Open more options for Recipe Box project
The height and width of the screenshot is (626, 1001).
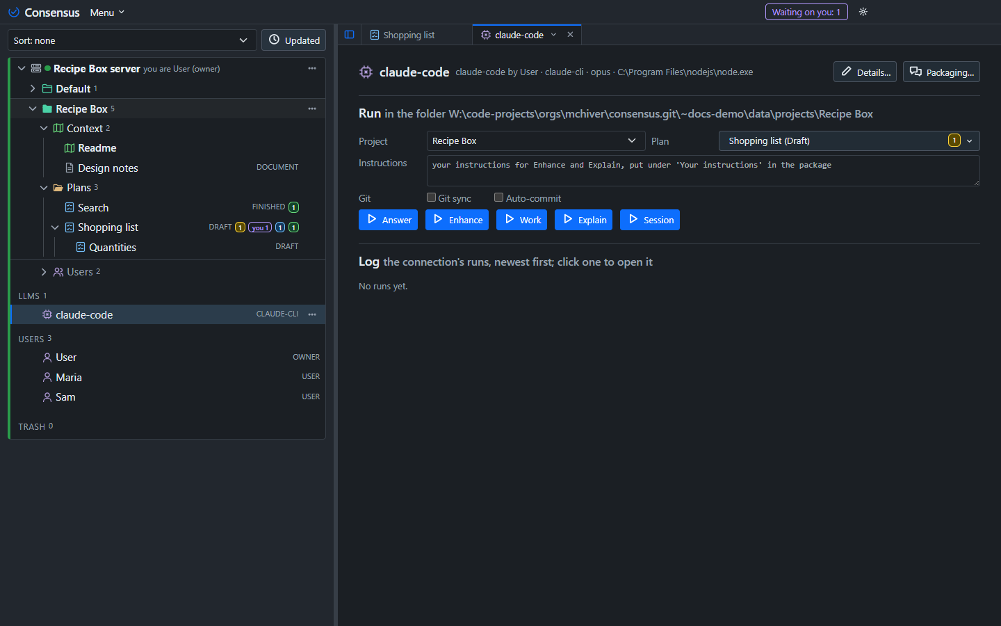click(x=312, y=109)
